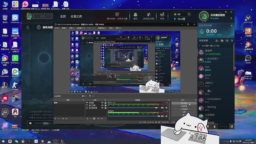Toggle lock on the third OBS source
This screenshot has height=144, width=256.
click(105, 108)
